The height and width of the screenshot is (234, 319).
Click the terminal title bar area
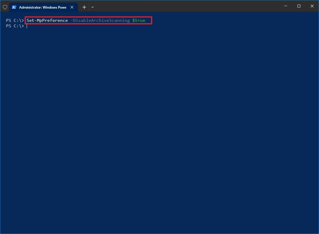(x=186, y=6)
